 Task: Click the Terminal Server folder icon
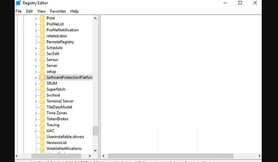click(42, 101)
